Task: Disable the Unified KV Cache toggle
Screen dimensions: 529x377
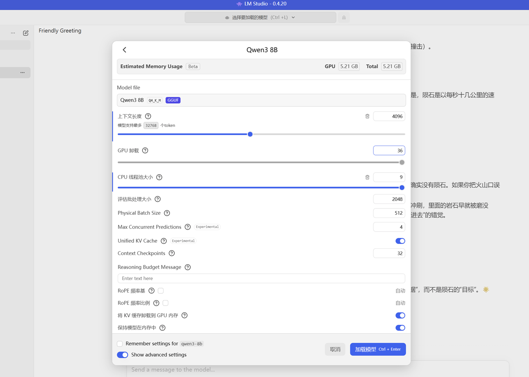Action: click(x=400, y=241)
